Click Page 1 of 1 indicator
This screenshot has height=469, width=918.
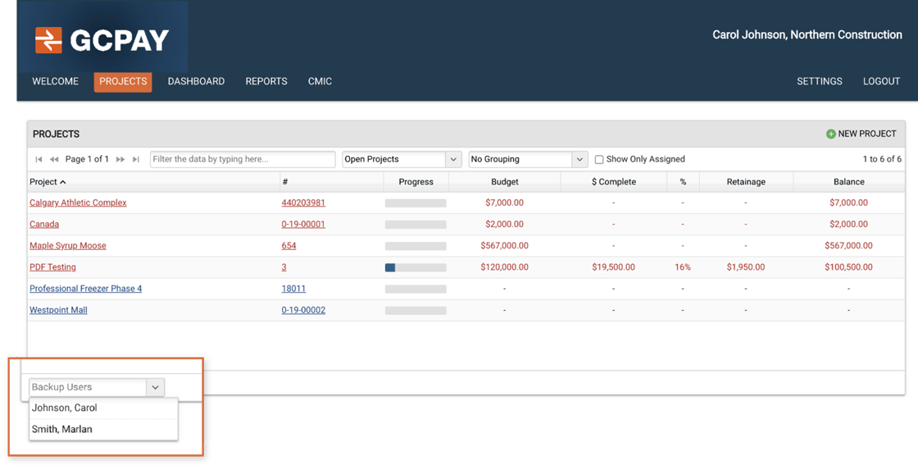tap(87, 159)
